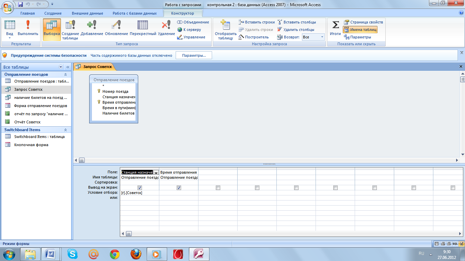
Task: Select Форма отправление поездов form
Action: [x=36, y=106]
